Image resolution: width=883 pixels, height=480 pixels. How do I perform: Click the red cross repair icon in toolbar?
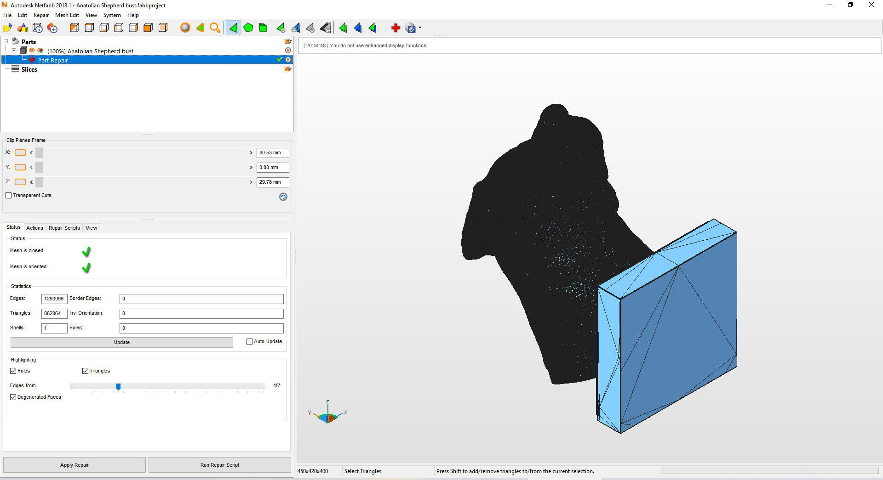[396, 28]
